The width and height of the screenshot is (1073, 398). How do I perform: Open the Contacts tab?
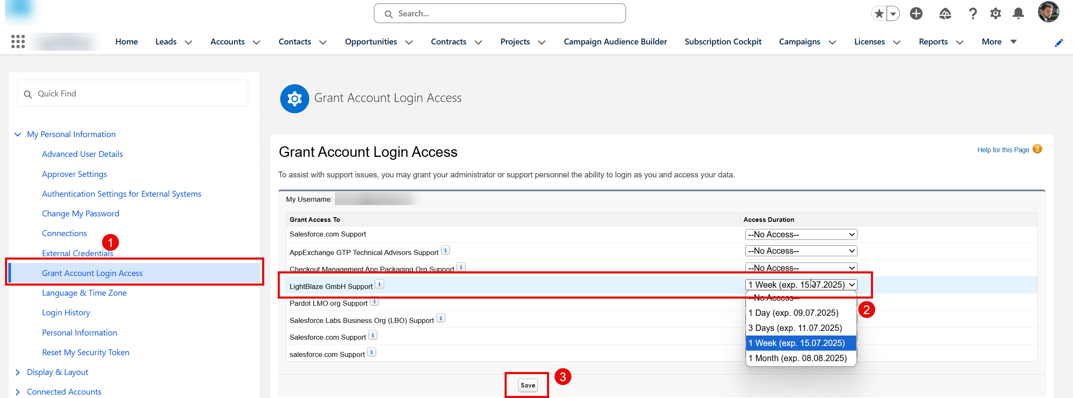(x=295, y=42)
